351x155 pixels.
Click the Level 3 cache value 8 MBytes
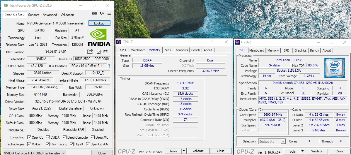(x=319, y=130)
